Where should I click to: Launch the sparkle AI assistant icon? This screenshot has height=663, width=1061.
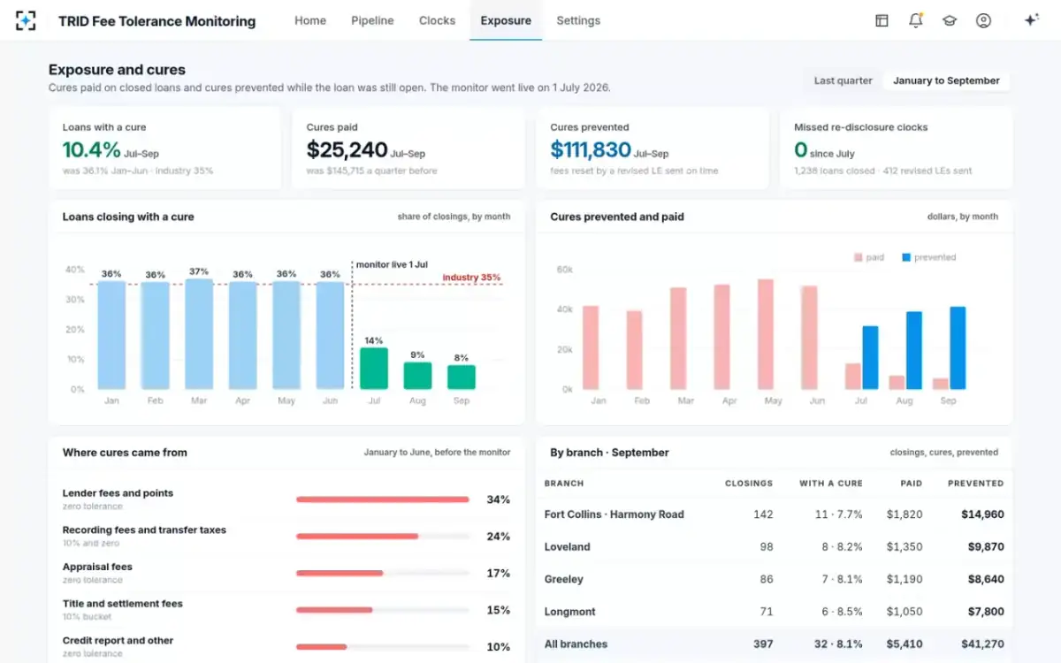[1031, 20]
